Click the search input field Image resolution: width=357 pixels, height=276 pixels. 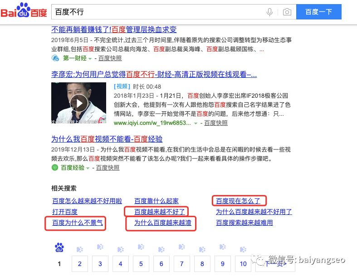(159, 12)
